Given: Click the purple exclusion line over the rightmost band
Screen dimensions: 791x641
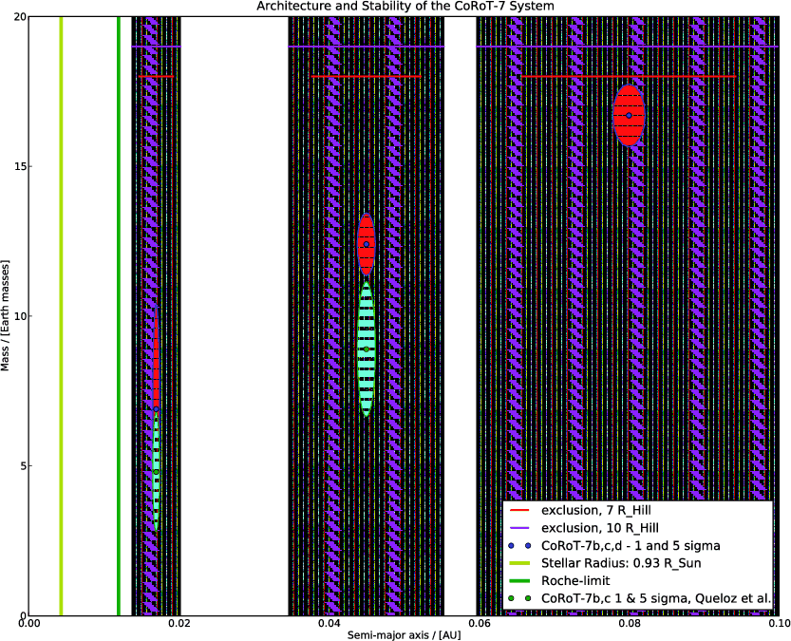Looking at the screenshot, I should [627, 47].
